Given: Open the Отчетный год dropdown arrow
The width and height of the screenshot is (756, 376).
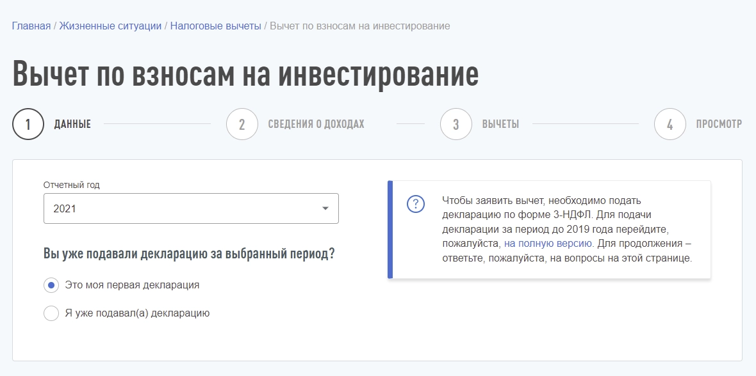Looking at the screenshot, I should 325,208.
